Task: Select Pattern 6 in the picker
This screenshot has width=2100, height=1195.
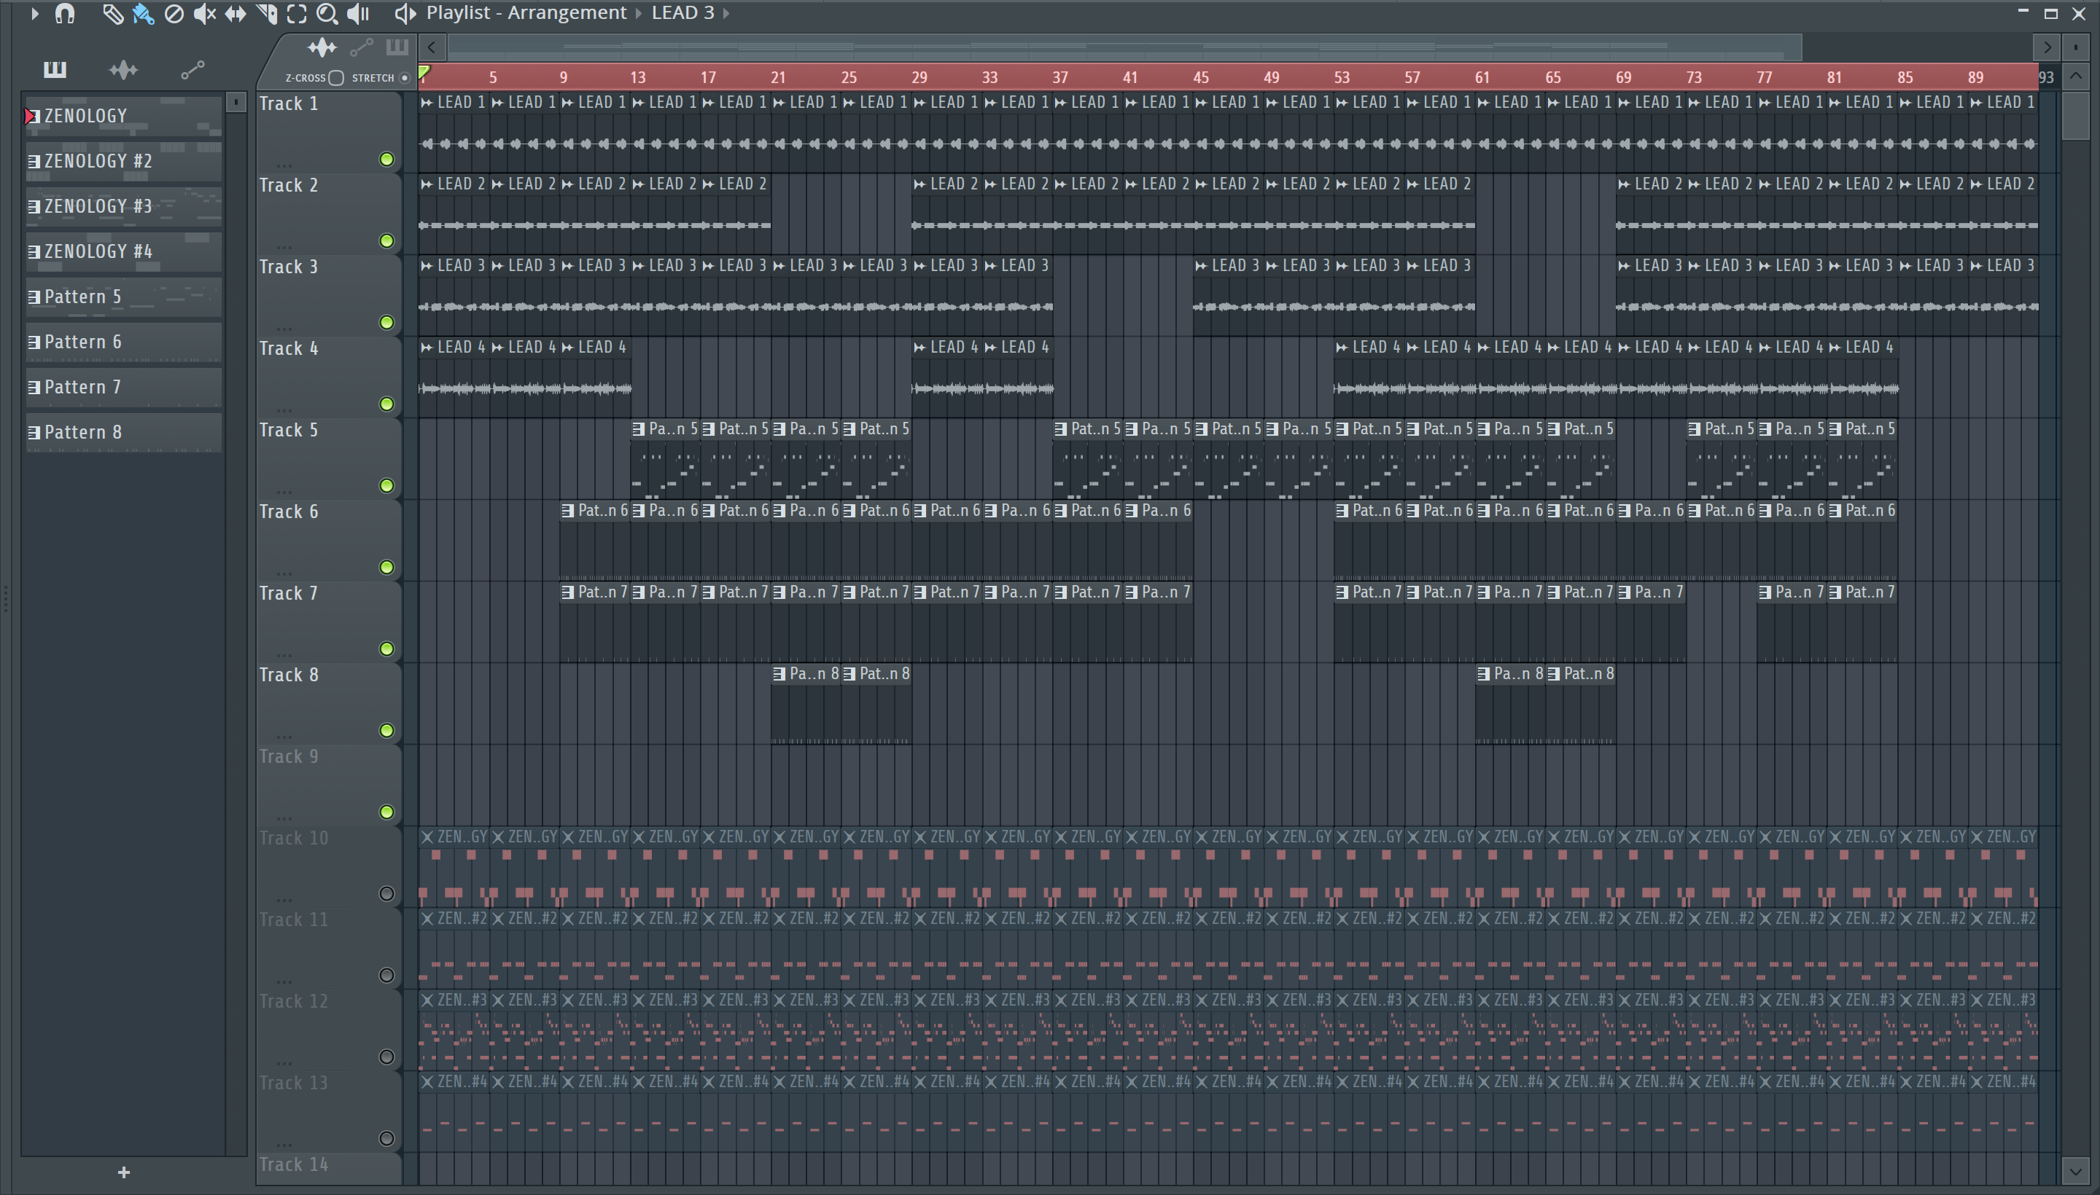Action: tap(124, 342)
